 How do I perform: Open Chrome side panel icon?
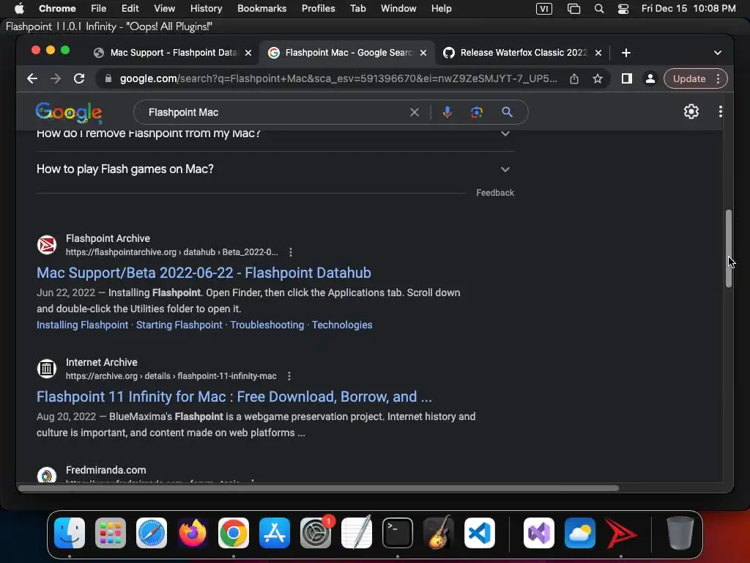point(627,78)
